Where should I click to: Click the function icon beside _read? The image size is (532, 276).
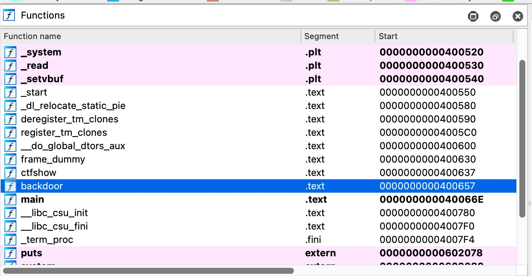tap(10, 66)
